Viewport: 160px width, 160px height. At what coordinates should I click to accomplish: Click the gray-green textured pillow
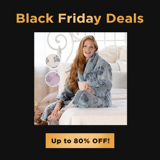(119, 80)
